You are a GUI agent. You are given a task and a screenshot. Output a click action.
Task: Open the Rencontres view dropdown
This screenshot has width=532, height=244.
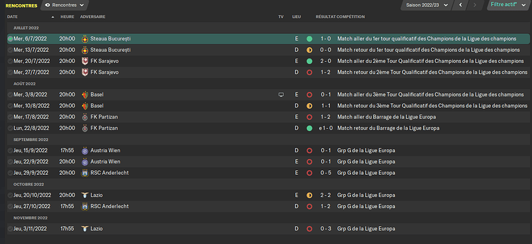[65, 5]
